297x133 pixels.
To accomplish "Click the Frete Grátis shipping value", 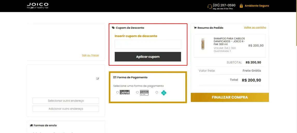I will (x=252, y=71).
